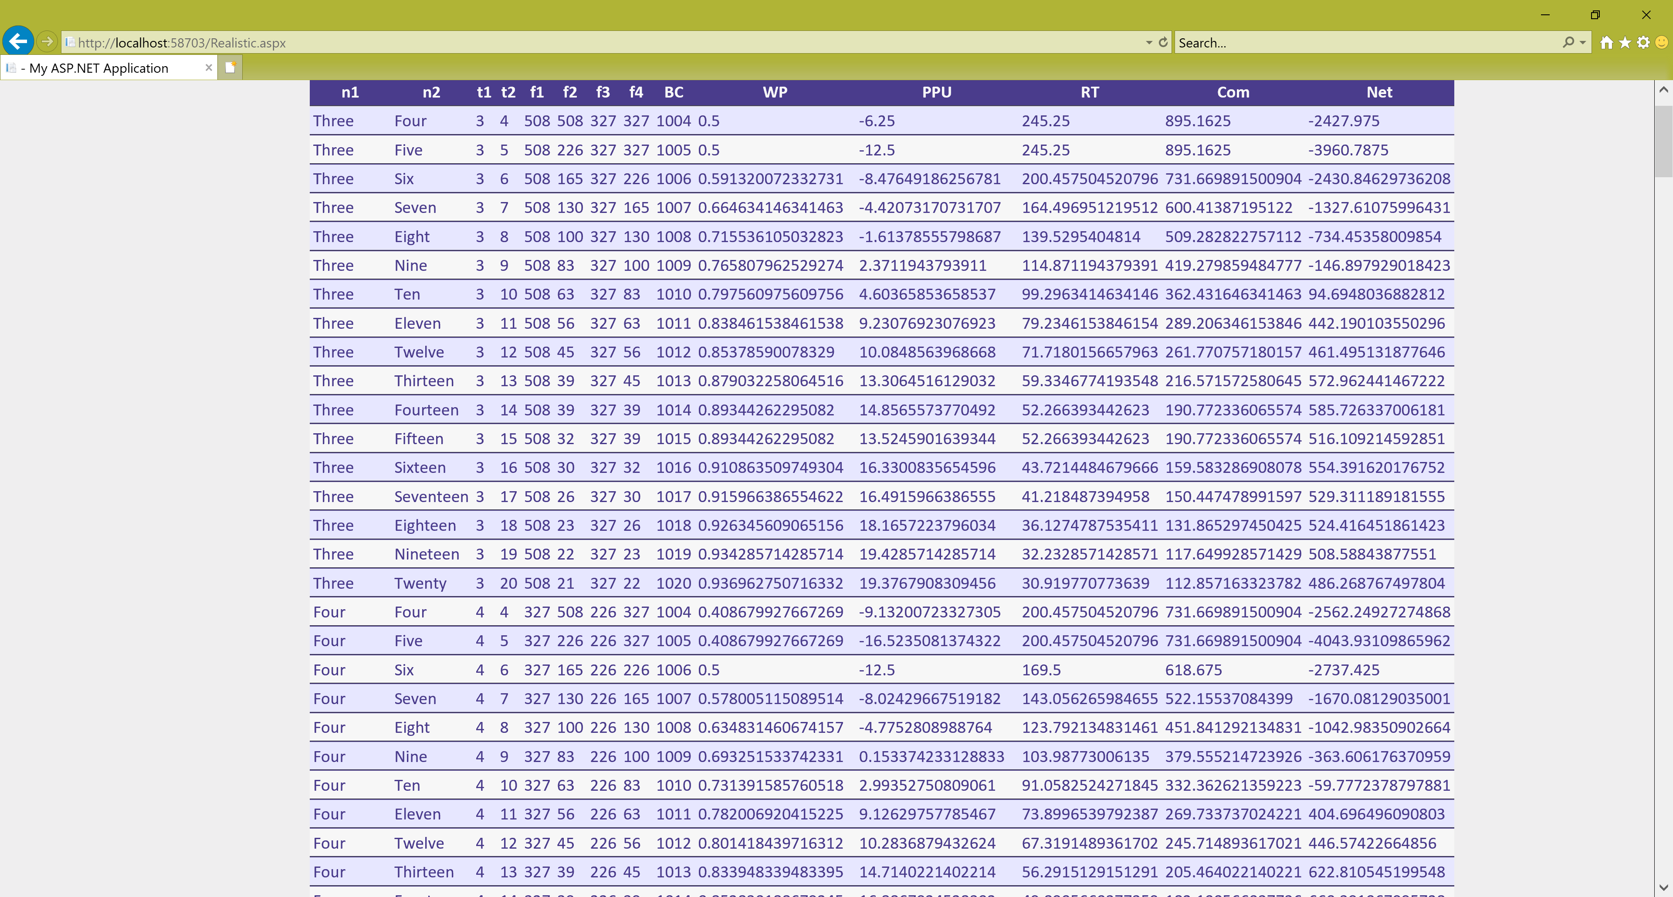Screen dimensions: 1673x897
Task: Click Net value 442.190103550296
Action: click(1376, 323)
